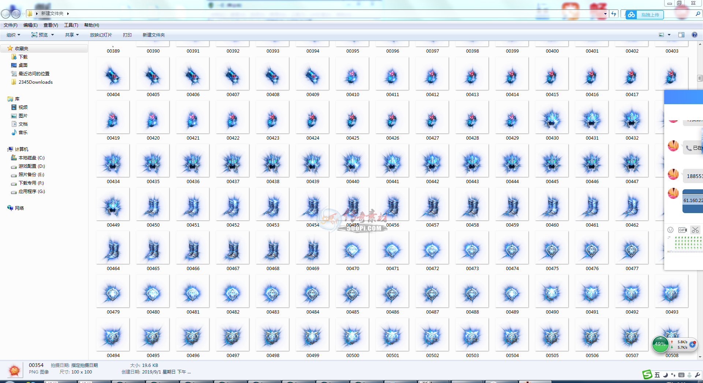
Task: Select the 00430 helmet thumbnail
Action: 552,118
